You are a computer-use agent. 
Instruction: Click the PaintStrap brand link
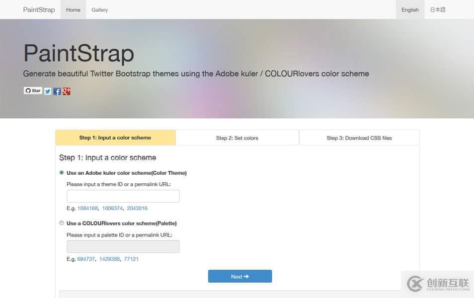click(39, 10)
